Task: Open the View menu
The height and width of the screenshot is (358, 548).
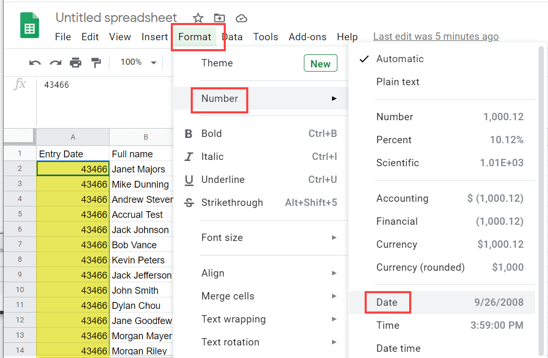Action: tap(120, 37)
